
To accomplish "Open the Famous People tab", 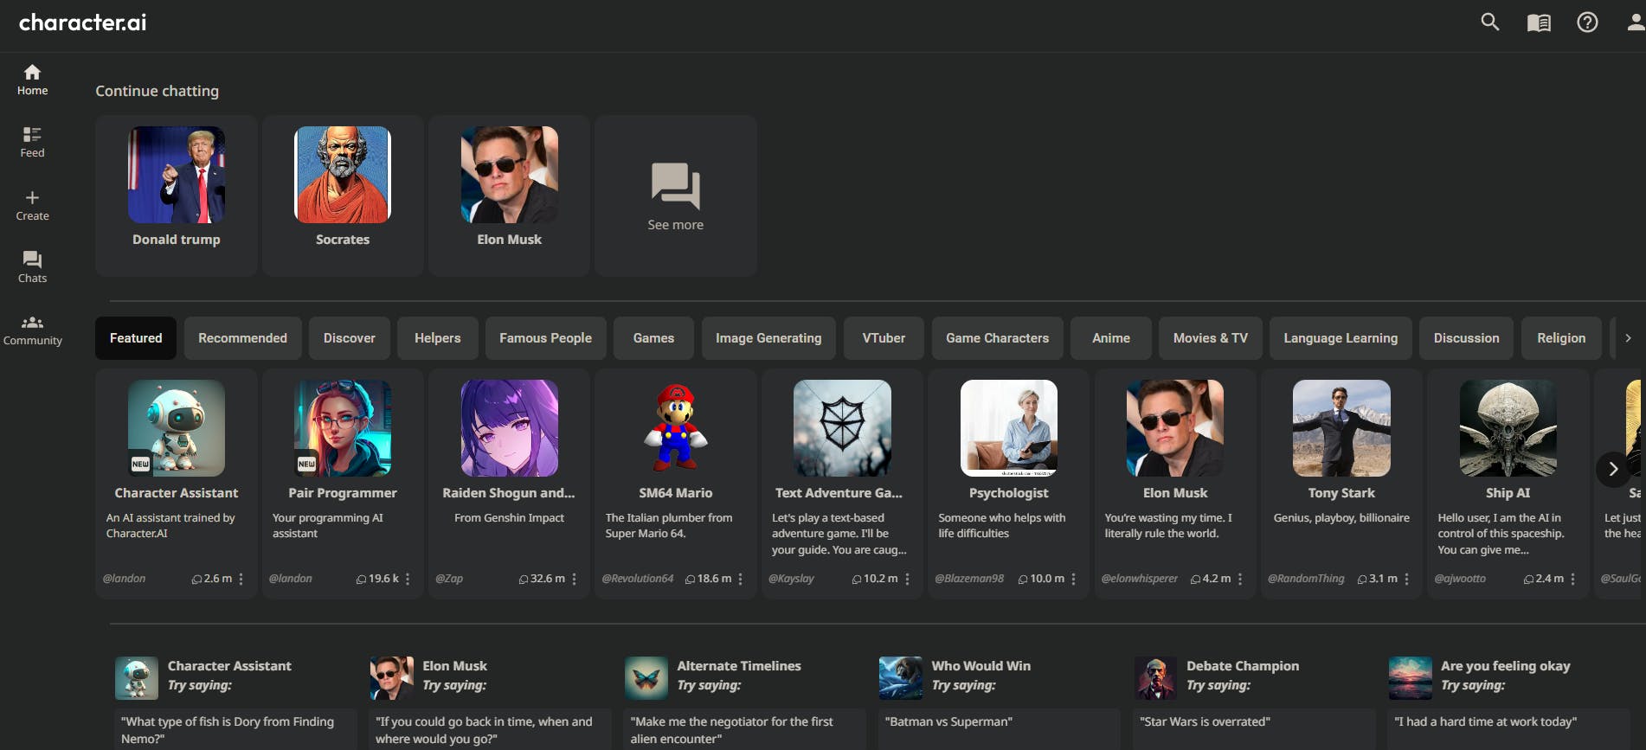I will 546,338.
